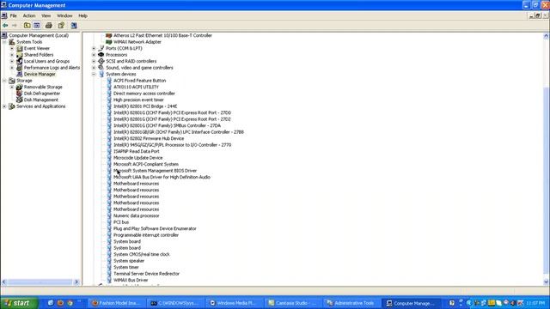Select WiMAX Bus Driver device

(x=131, y=281)
